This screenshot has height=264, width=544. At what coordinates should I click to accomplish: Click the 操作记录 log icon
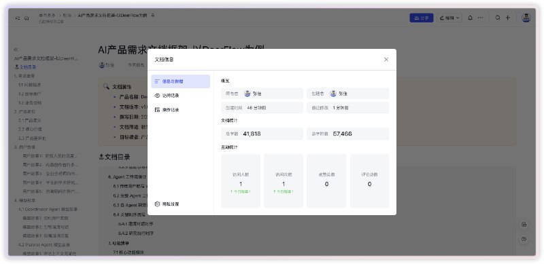tap(157, 110)
